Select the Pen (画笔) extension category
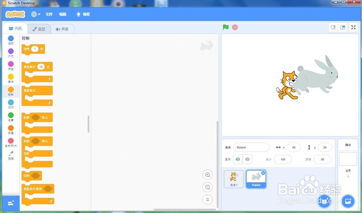 click(11, 155)
